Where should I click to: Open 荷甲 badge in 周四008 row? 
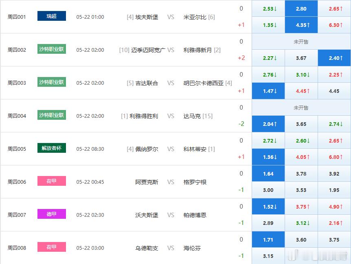coord(52,247)
